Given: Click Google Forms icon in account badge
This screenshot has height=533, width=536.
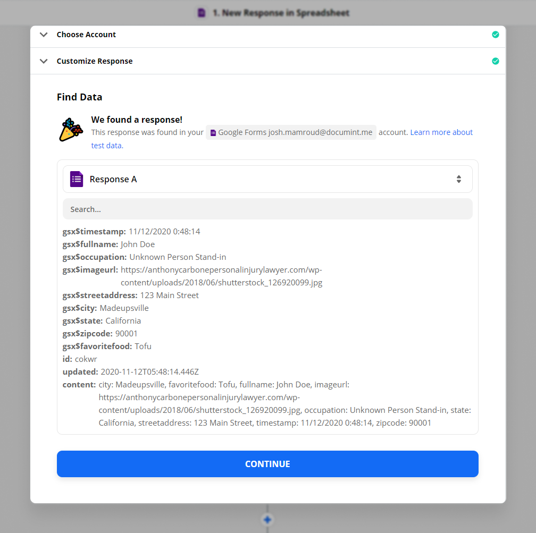Looking at the screenshot, I should [x=213, y=133].
